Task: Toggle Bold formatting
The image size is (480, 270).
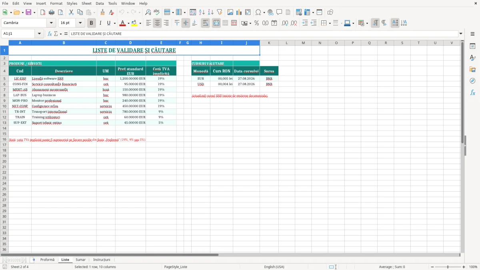Action: pos(92,23)
